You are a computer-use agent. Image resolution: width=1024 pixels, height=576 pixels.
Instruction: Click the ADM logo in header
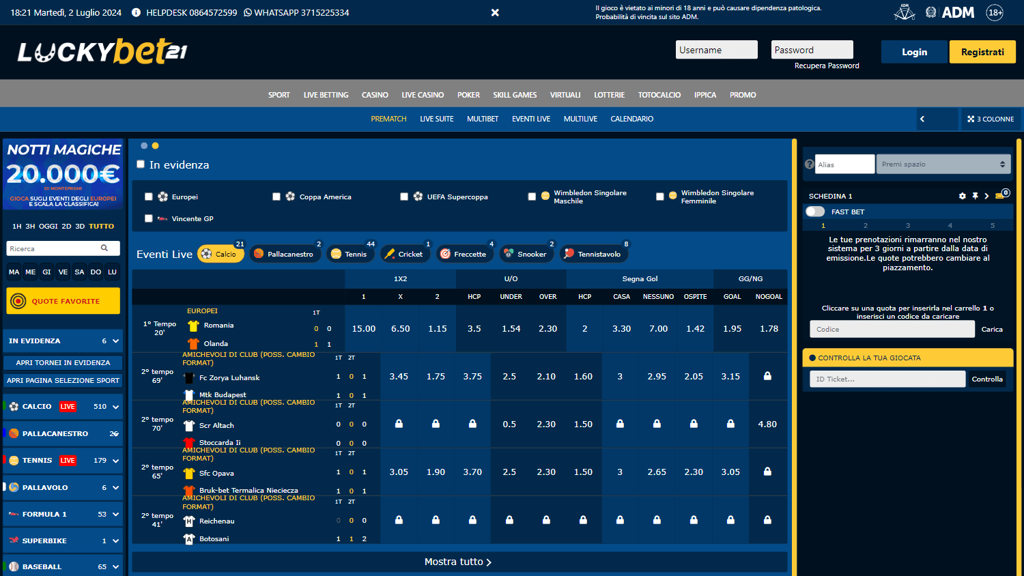click(x=958, y=12)
